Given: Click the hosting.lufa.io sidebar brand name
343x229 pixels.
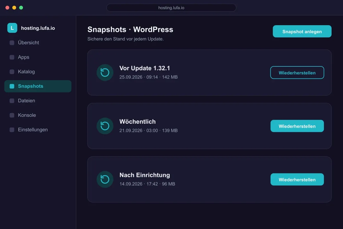Looking at the screenshot, I should pos(38,28).
